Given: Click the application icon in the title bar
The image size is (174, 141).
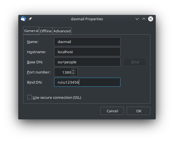Looking at the screenshot, I should tap(23, 19).
